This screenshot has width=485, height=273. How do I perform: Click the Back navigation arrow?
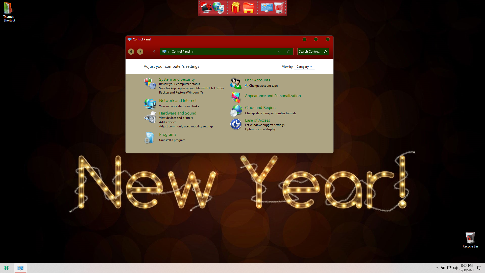131,52
